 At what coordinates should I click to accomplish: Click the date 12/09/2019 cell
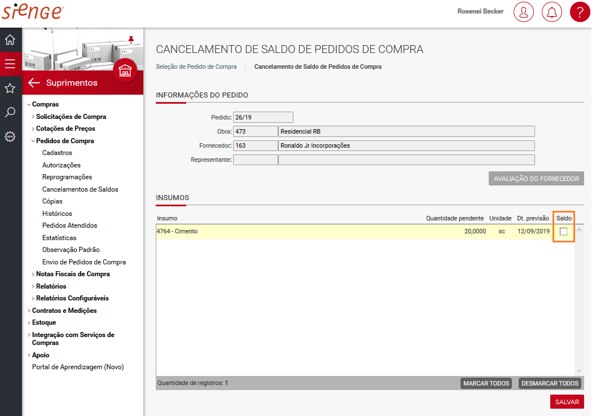(x=533, y=231)
